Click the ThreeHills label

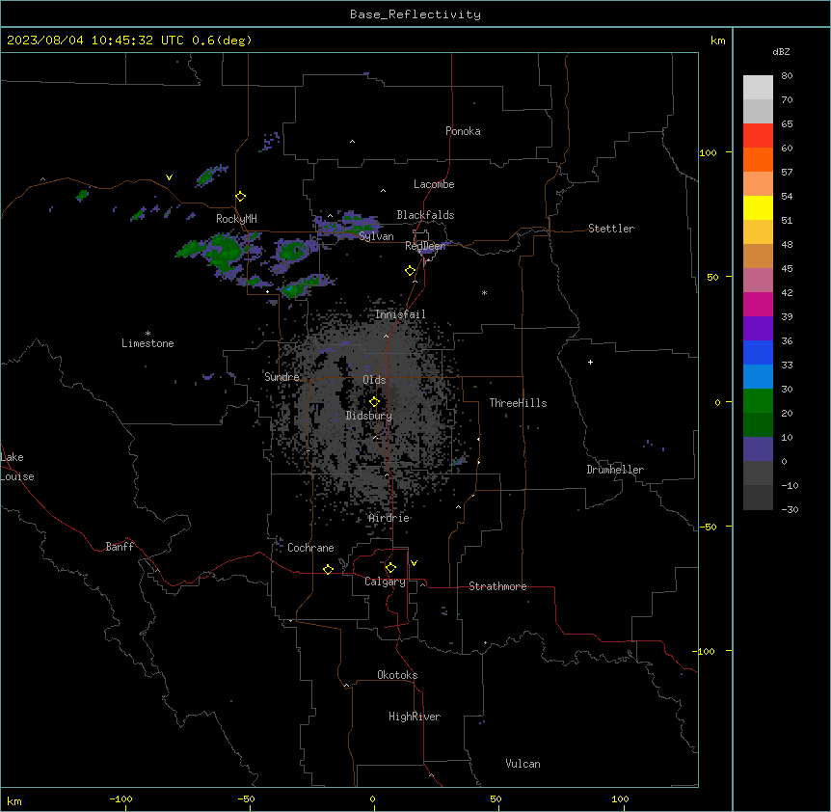pyautogui.click(x=518, y=403)
